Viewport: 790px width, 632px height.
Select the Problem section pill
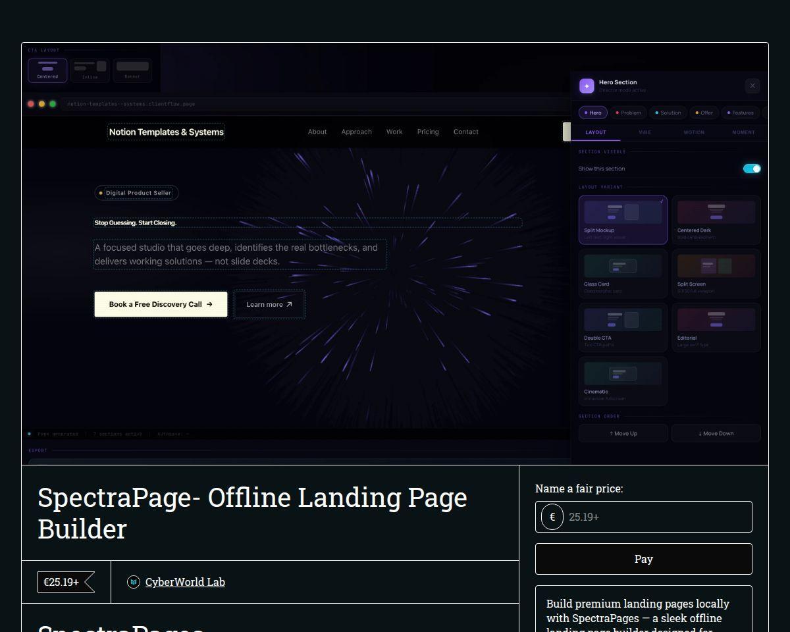tap(628, 113)
